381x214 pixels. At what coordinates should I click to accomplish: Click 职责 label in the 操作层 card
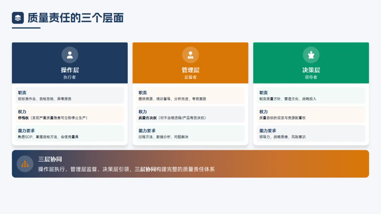(x=22, y=93)
